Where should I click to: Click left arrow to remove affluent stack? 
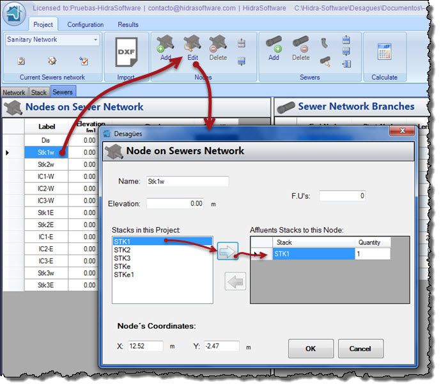pyautogui.click(x=235, y=281)
